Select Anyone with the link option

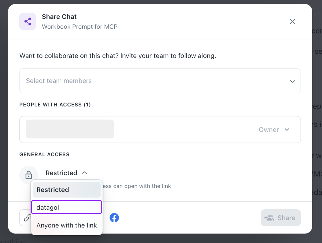point(67,225)
